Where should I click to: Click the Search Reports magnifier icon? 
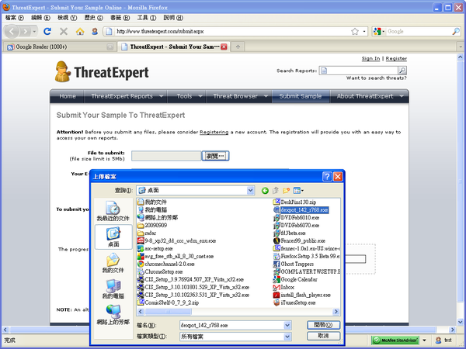(x=402, y=71)
